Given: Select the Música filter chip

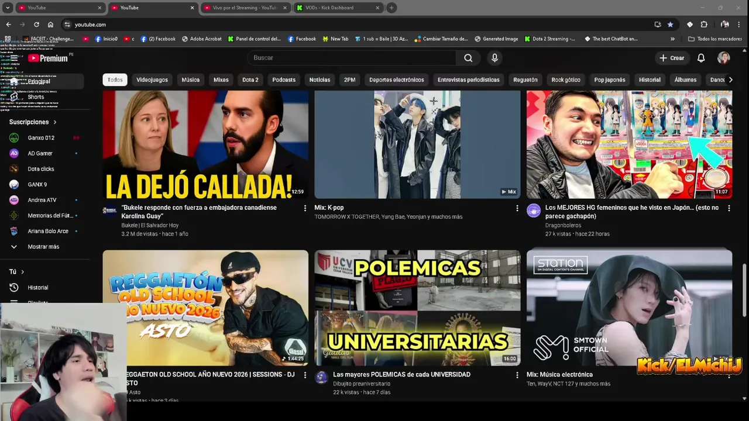Looking at the screenshot, I should (x=191, y=80).
